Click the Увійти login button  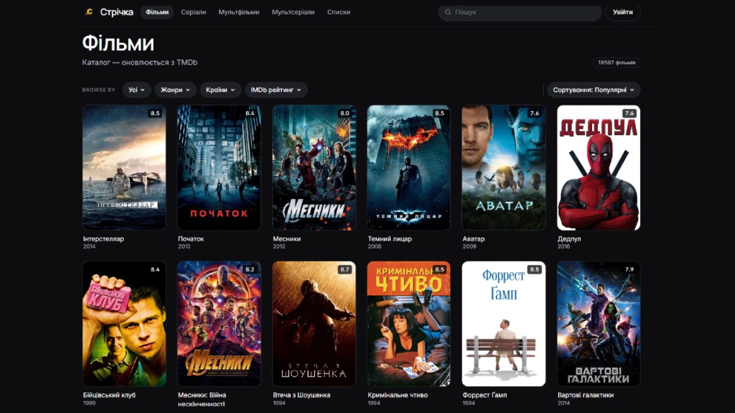(x=623, y=13)
